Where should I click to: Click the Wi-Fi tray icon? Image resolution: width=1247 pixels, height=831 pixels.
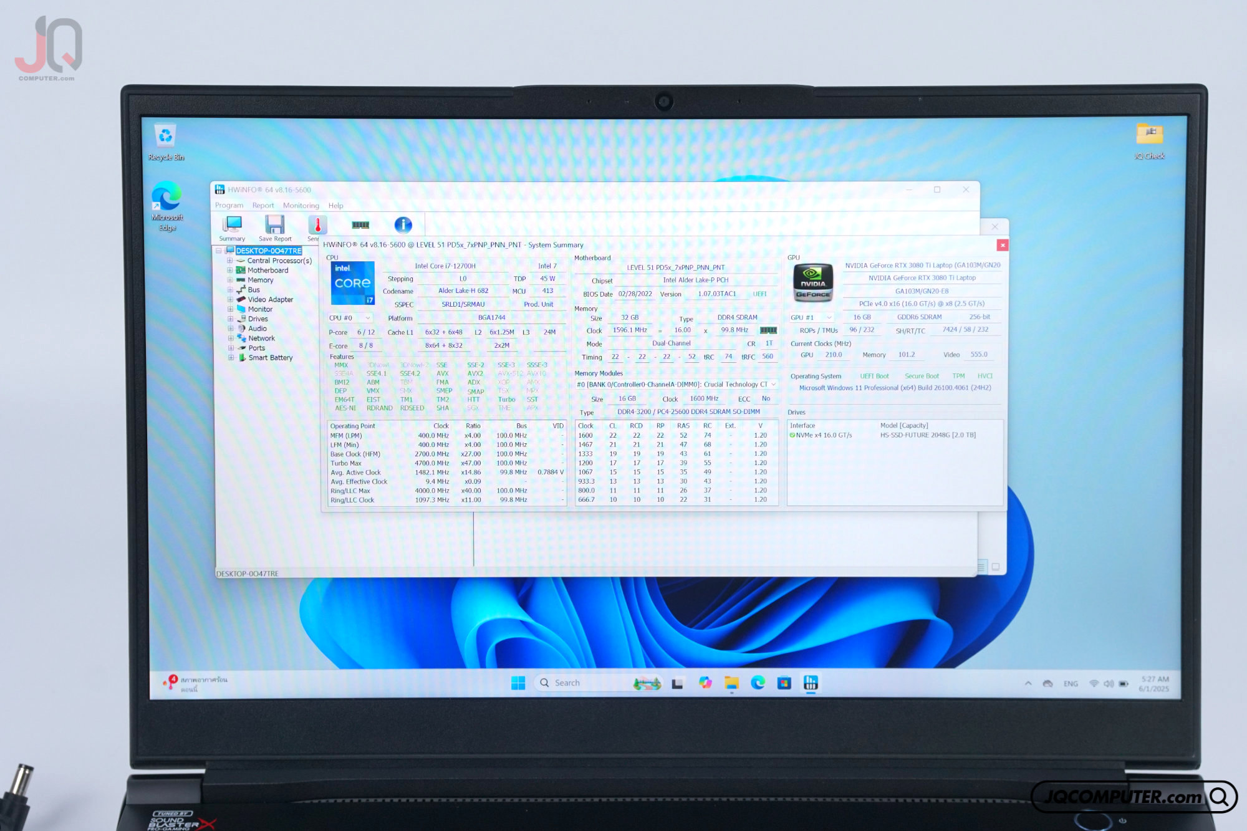pyautogui.click(x=1094, y=684)
